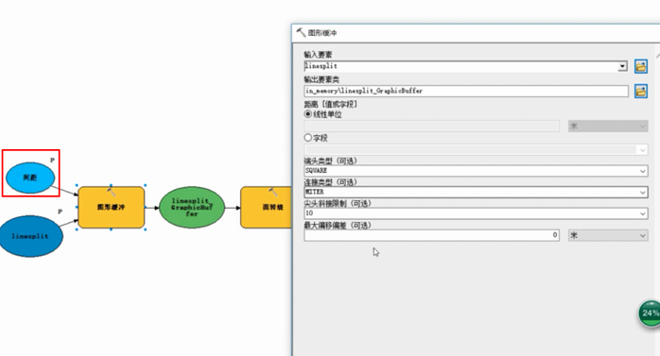Image resolution: width=660 pixels, height=356 pixels.
Task: Open the 端头类型 SQUARE dropdown
Action: pos(476,171)
